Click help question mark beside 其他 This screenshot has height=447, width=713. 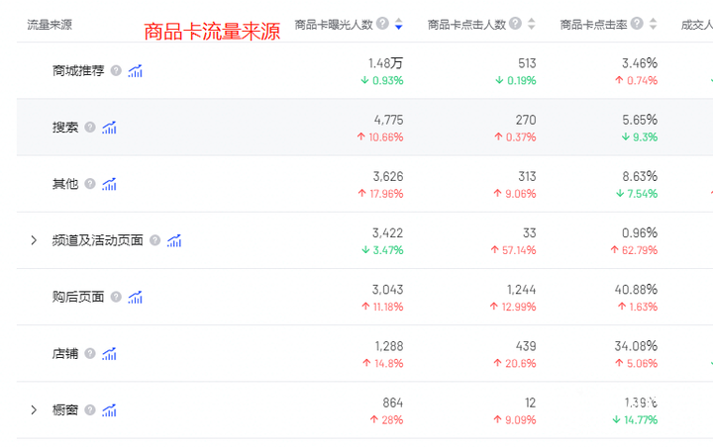90,184
